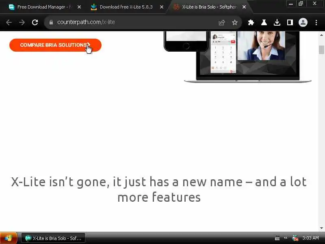Screen dimensions: 325x244
Task: Share this page using the share icon
Action: point(222,22)
